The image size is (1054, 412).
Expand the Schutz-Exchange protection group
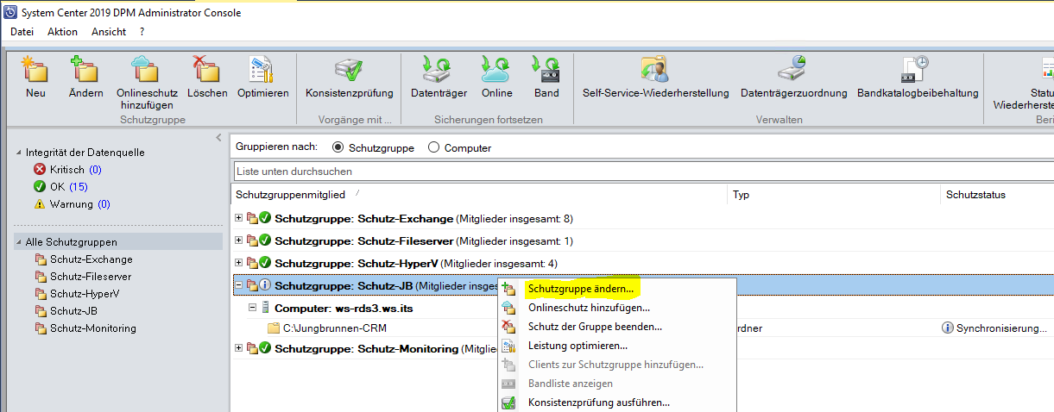coord(239,218)
